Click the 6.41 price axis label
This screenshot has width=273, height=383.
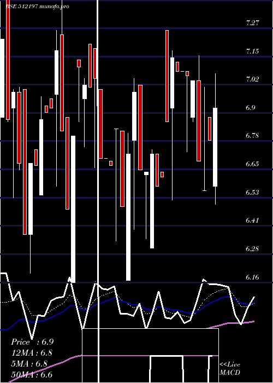click(x=252, y=220)
